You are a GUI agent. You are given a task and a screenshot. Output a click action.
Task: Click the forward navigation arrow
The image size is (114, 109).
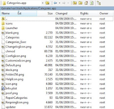(64, 3)
